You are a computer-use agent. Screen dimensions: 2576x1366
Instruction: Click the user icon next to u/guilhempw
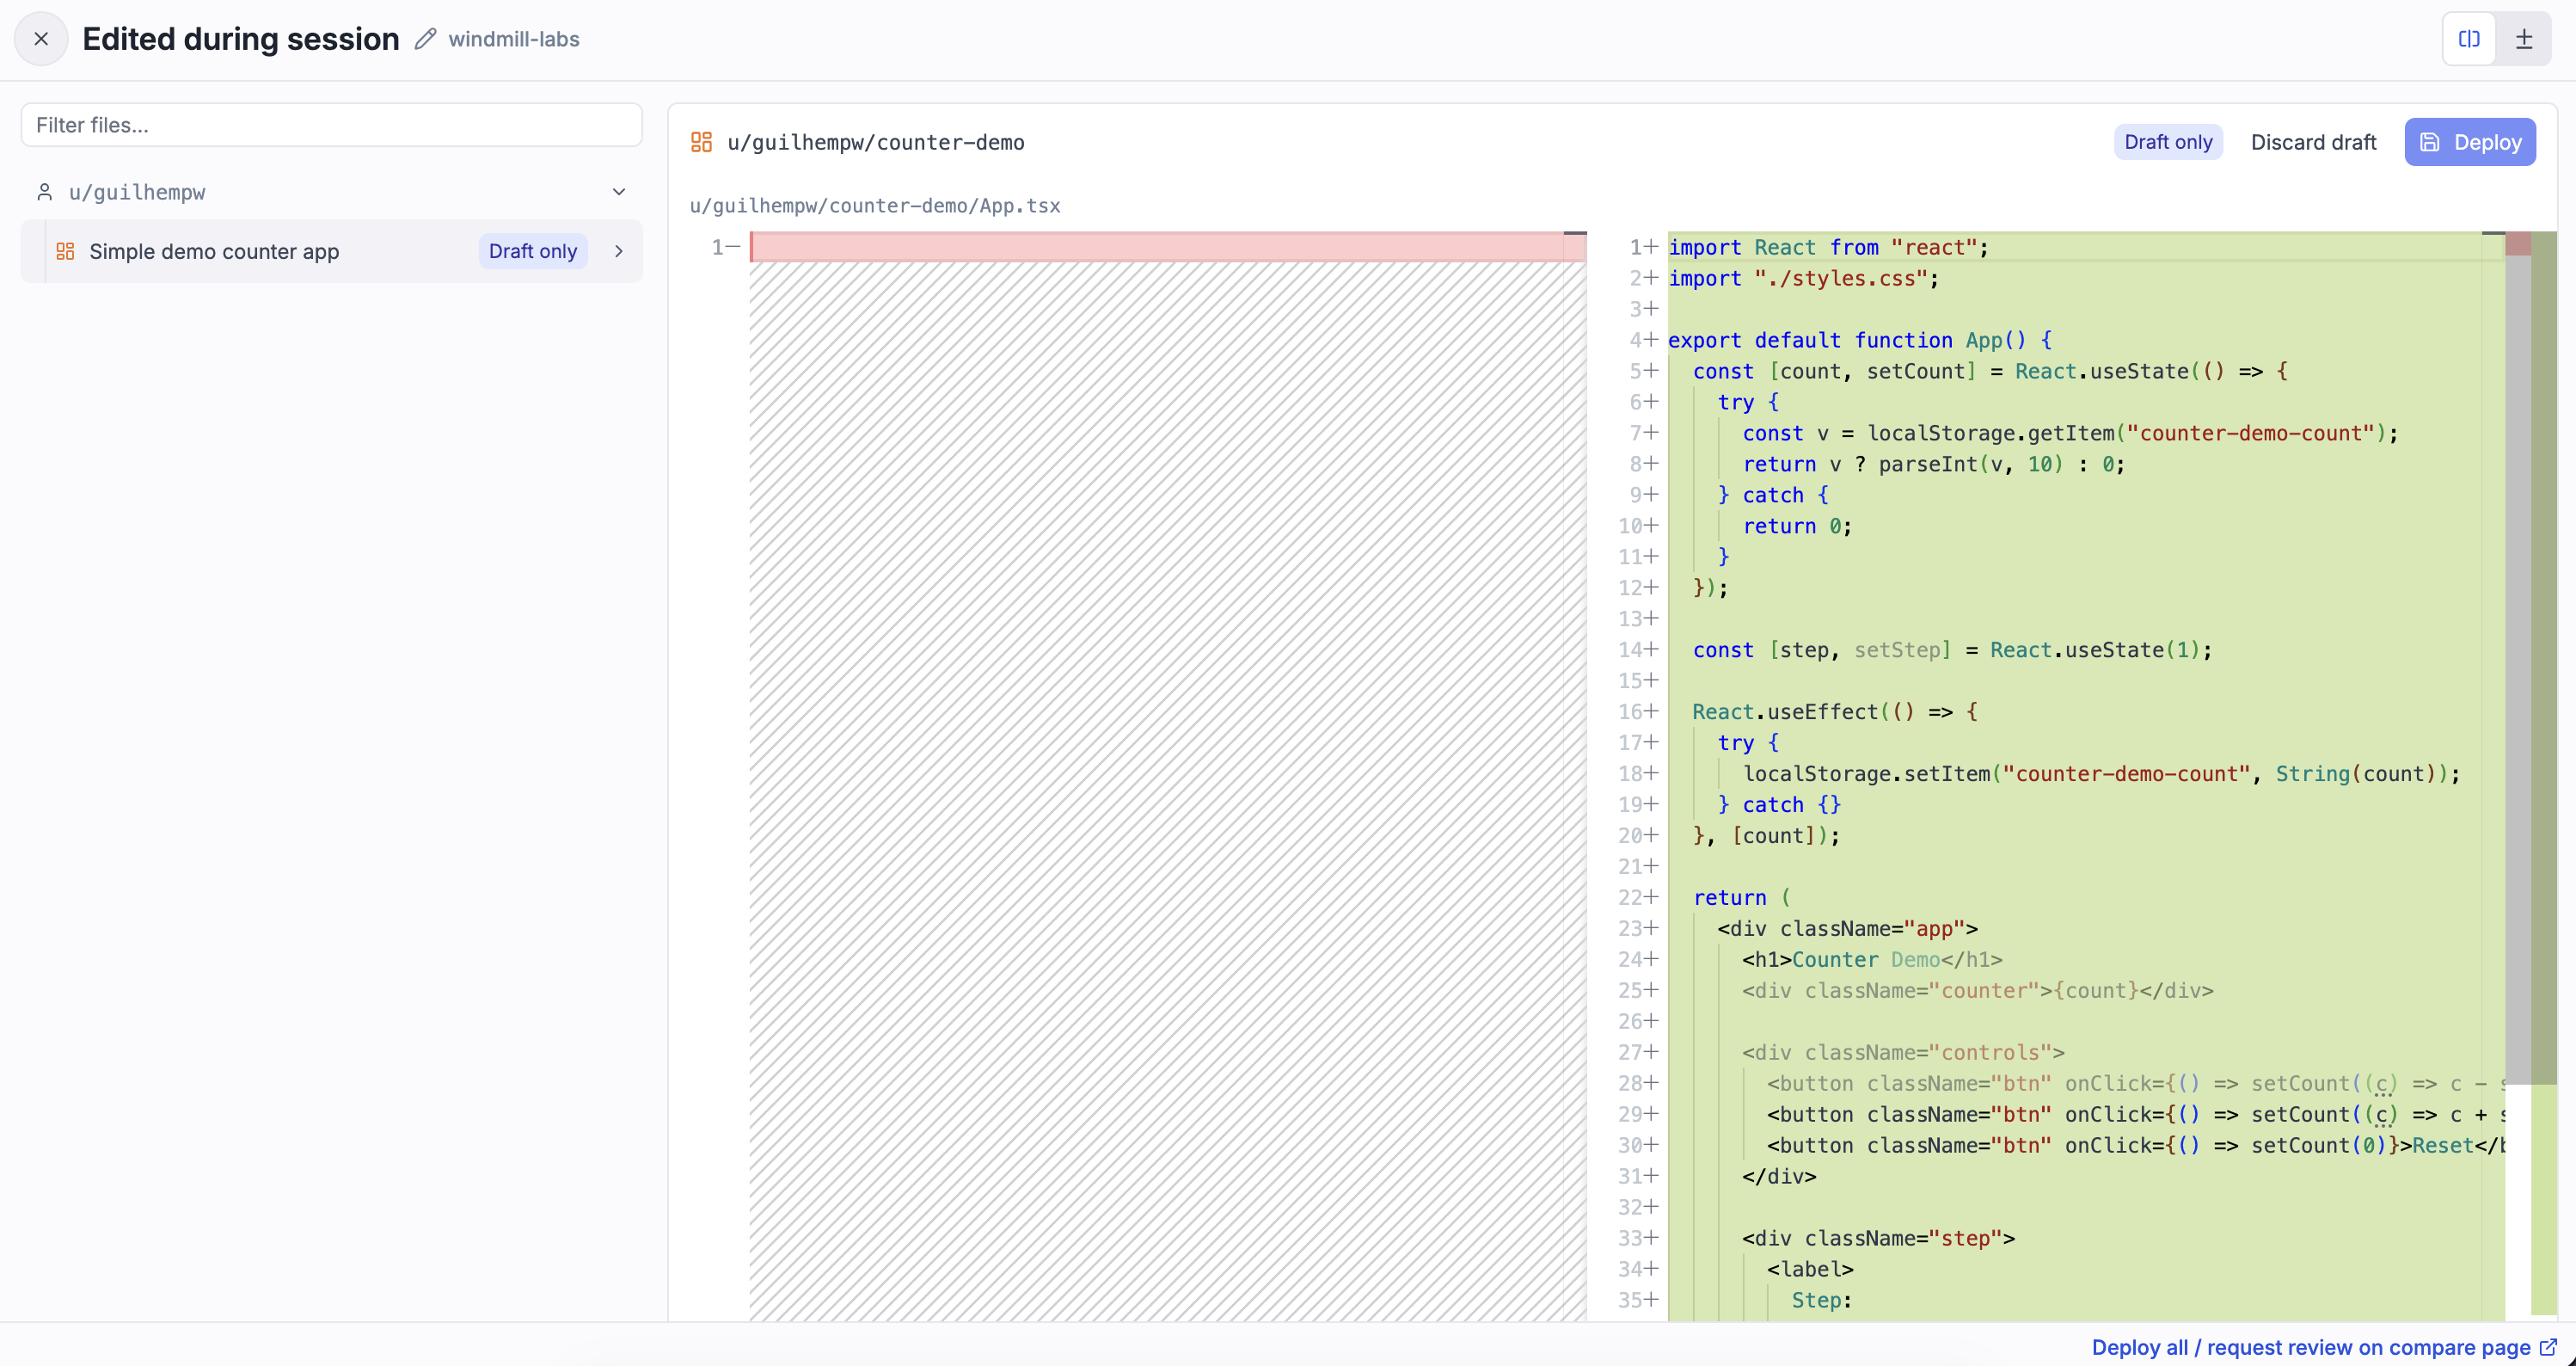[x=44, y=192]
